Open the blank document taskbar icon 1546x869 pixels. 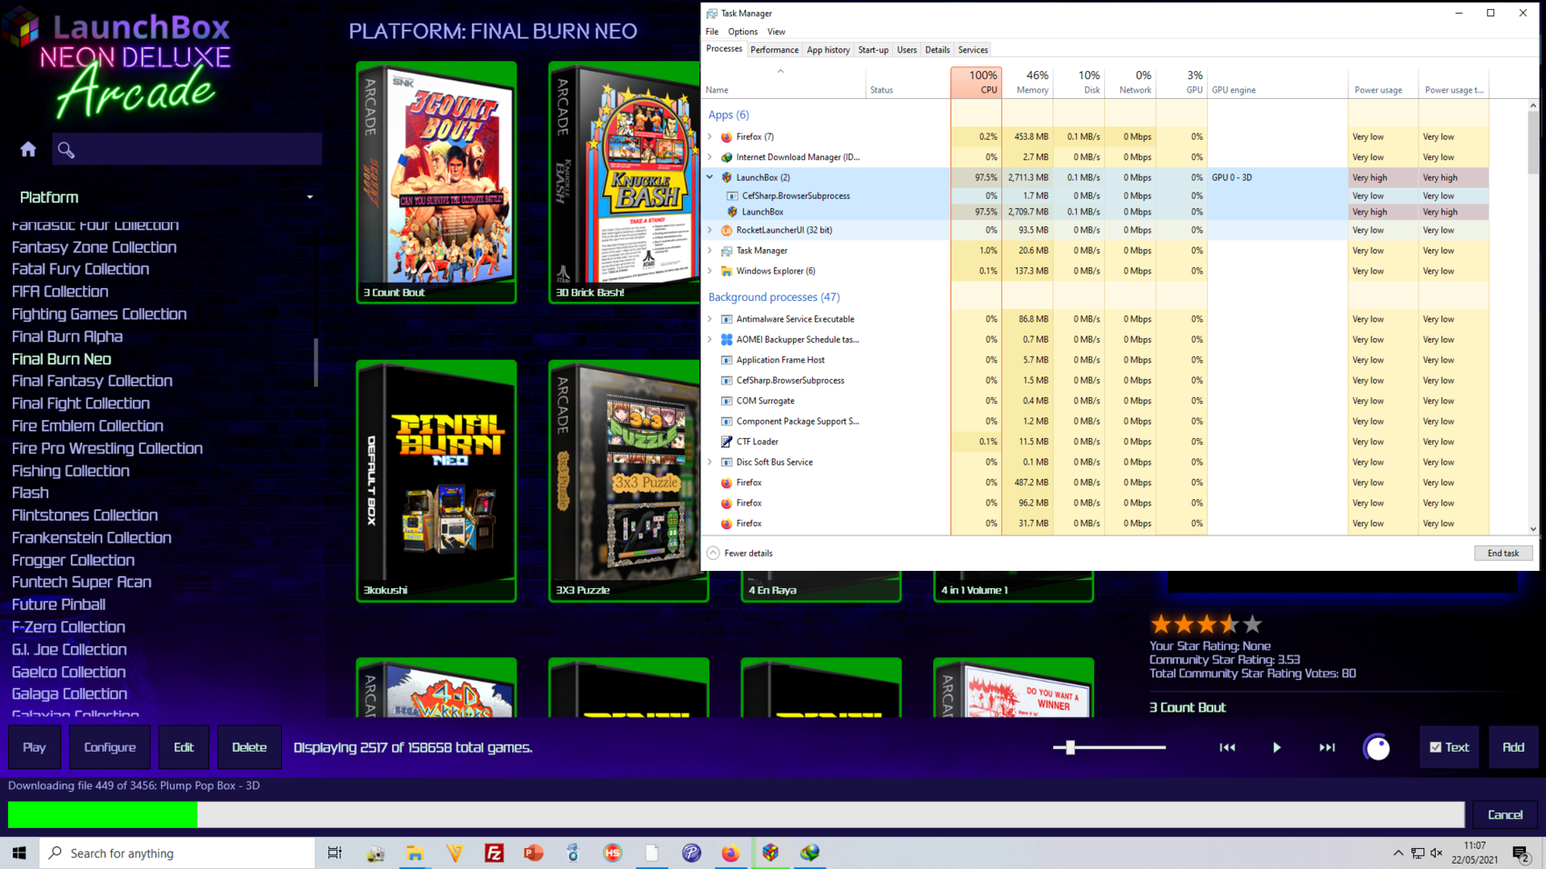coord(652,853)
